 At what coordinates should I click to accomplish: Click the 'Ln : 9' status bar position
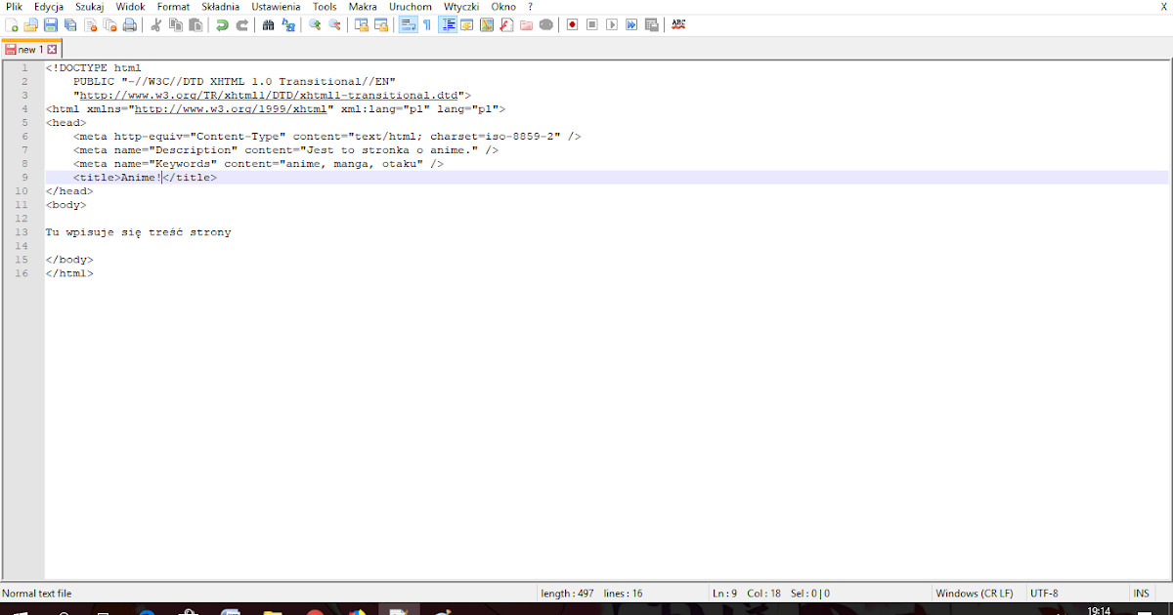[x=725, y=594]
